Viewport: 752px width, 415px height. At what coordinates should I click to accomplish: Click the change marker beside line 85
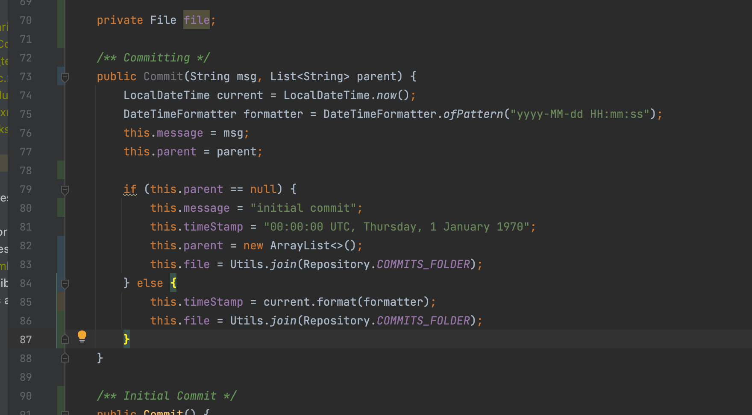click(x=61, y=301)
